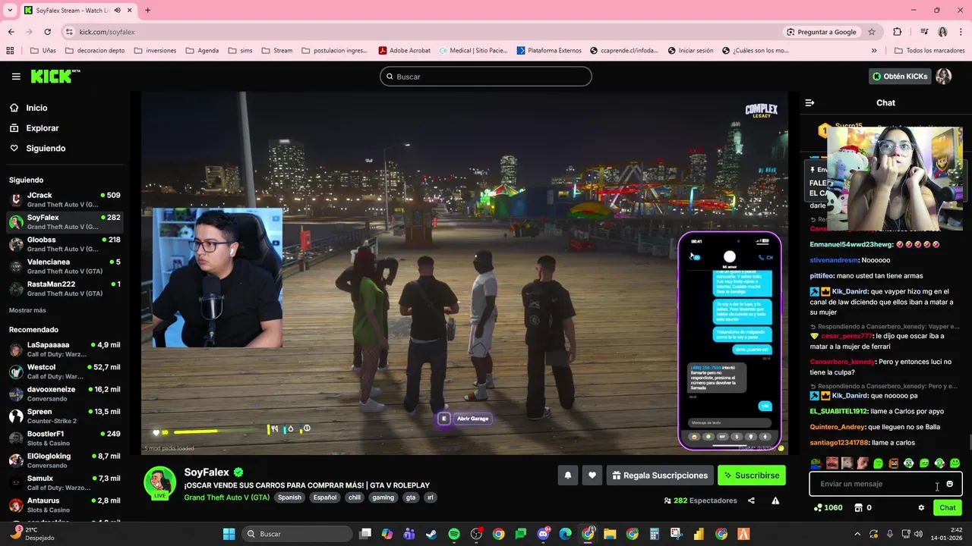
Task: Open Gloobss channel in sidebar
Action: click(65, 244)
